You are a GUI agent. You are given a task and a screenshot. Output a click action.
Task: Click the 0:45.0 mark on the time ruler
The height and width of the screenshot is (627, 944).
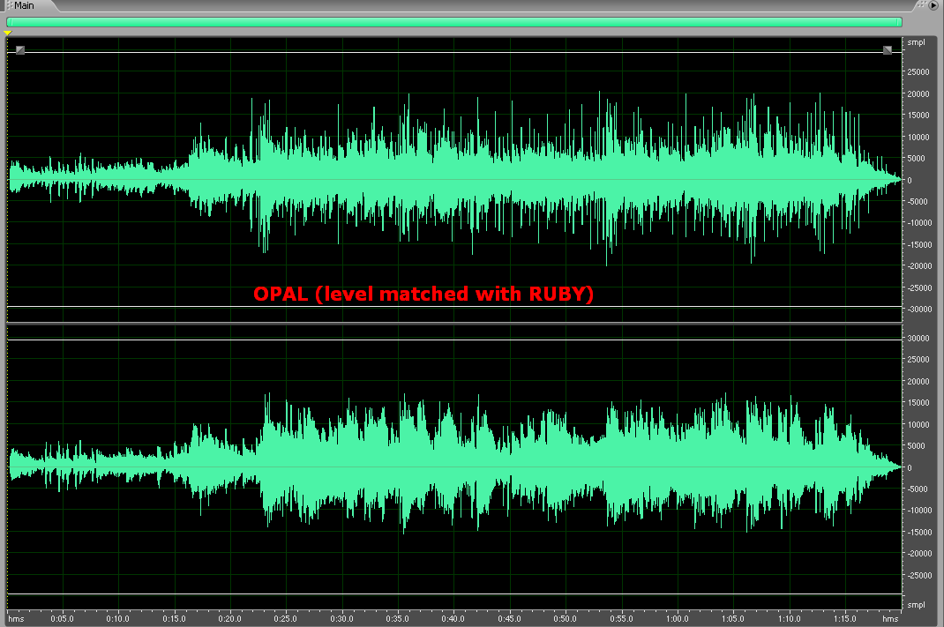tap(509, 618)
